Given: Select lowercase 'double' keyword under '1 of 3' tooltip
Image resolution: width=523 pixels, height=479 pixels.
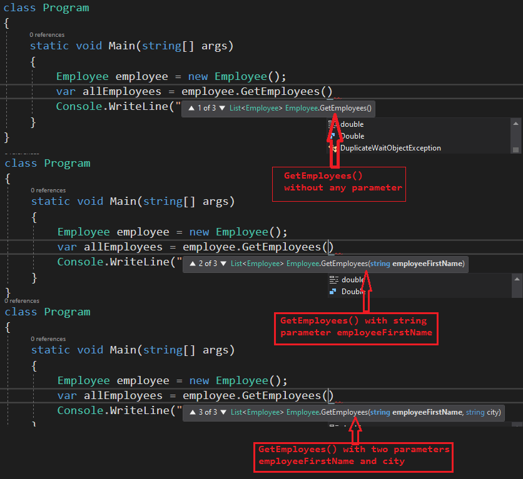Looking at the screenshot, I should (x=352, y=124).
